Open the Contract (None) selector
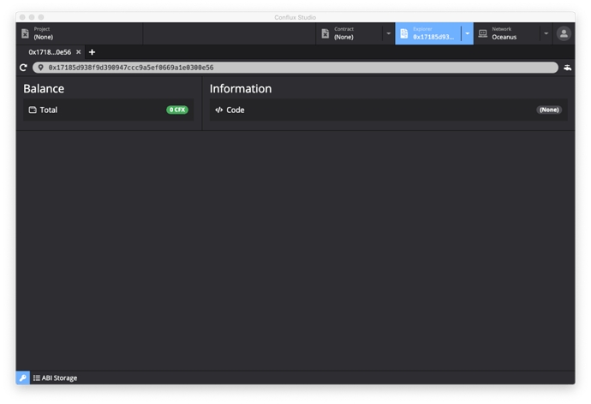This screenshot has width=591, height=404. point(349,33)
